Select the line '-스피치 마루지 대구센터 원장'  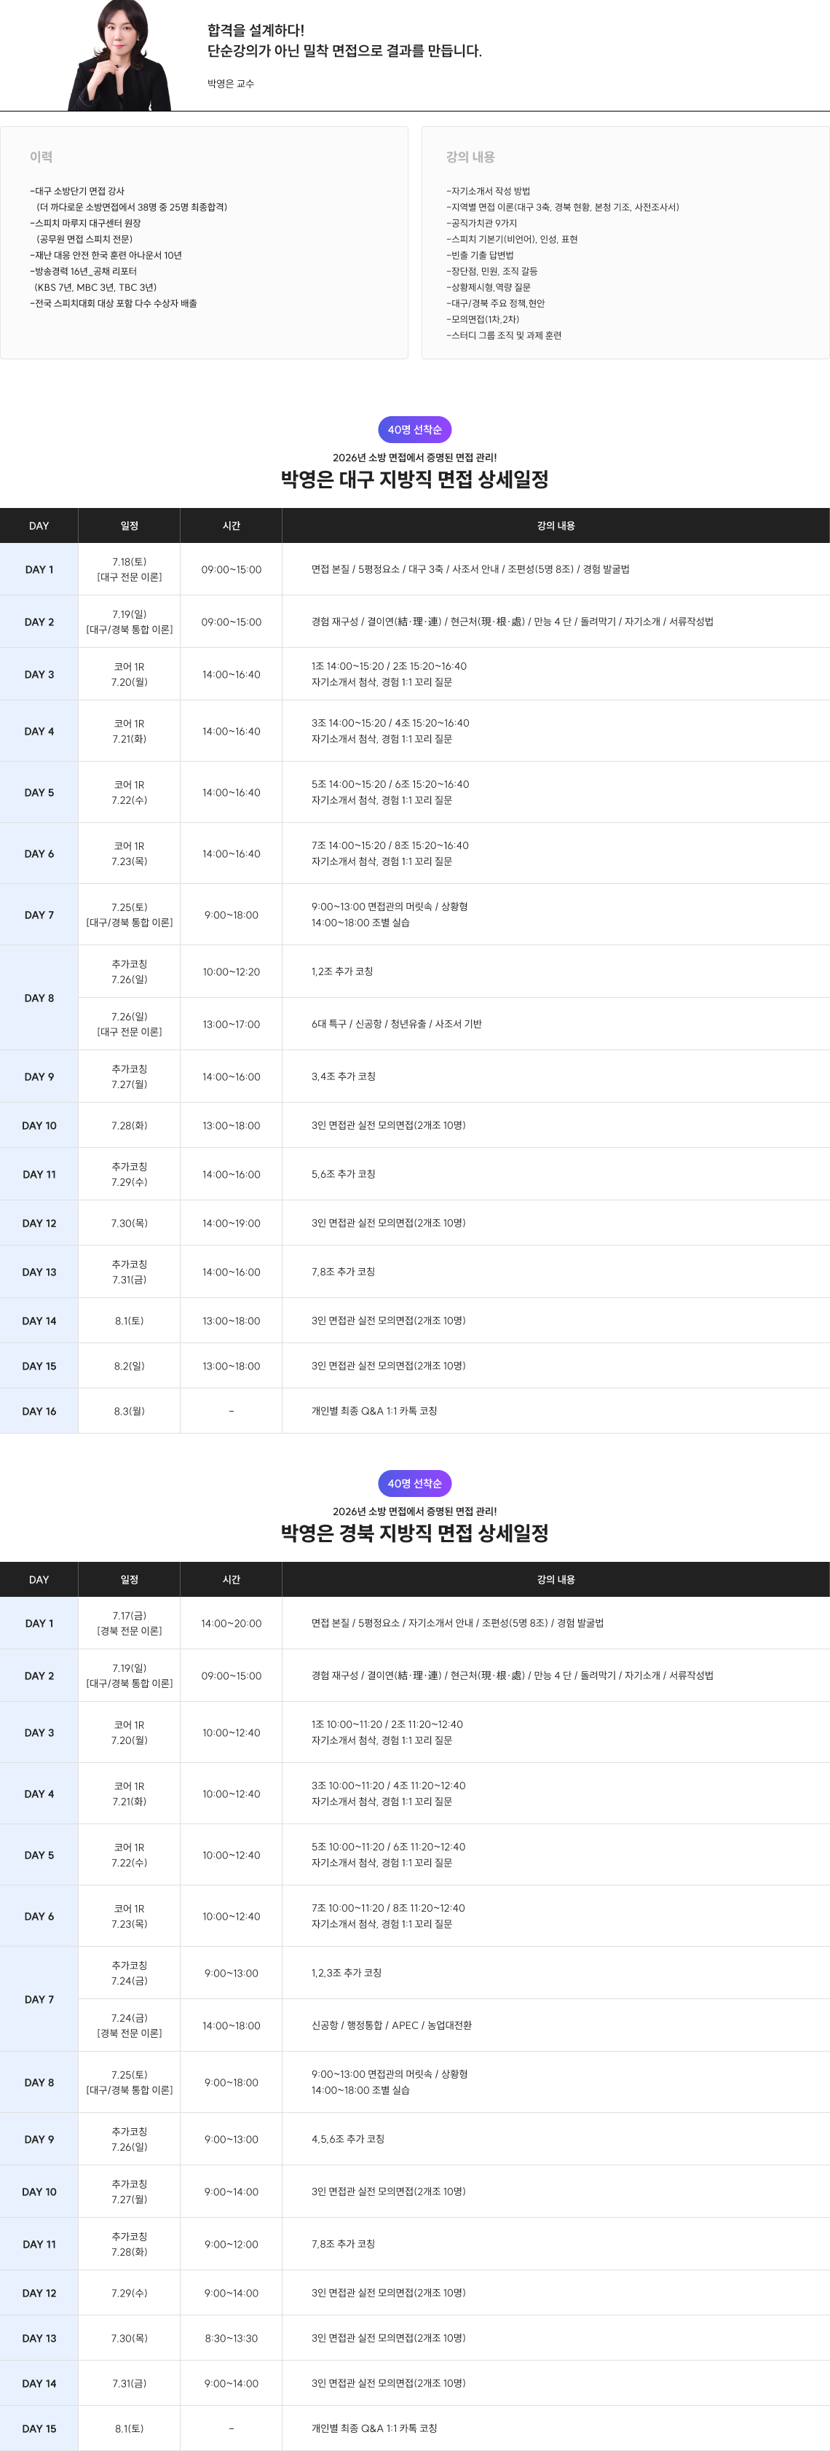point(86,224)
